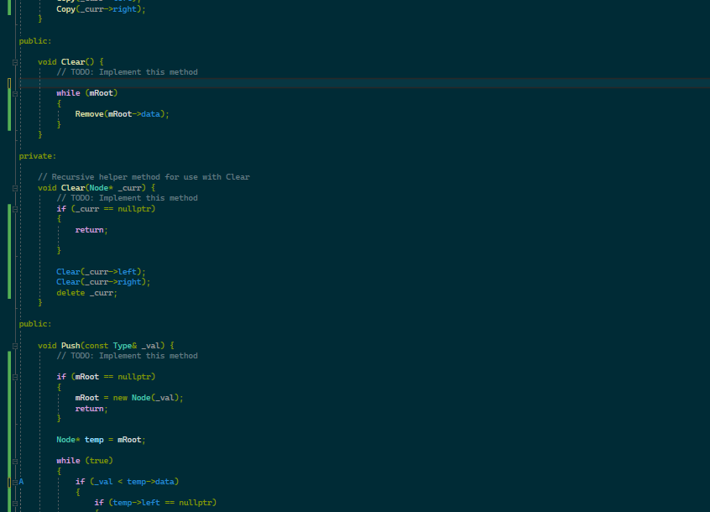Set a breakpoint on the Remove(mRoot->data) line
The image size is (710, 512).
(6, 113)
